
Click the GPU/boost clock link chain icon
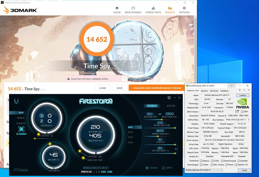tap(160, 114)
